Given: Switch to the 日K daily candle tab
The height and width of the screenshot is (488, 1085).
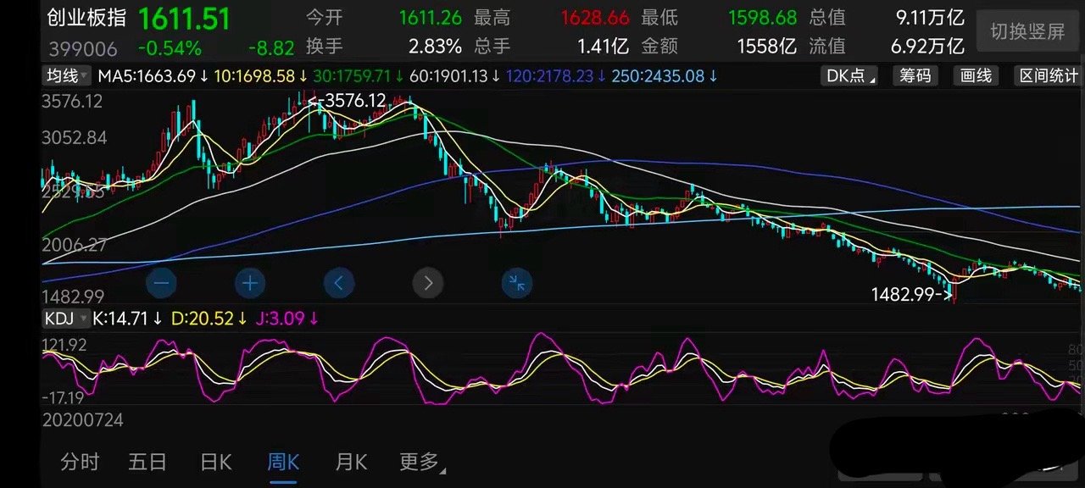Looking at the screenshot, I should click(214, 462).
